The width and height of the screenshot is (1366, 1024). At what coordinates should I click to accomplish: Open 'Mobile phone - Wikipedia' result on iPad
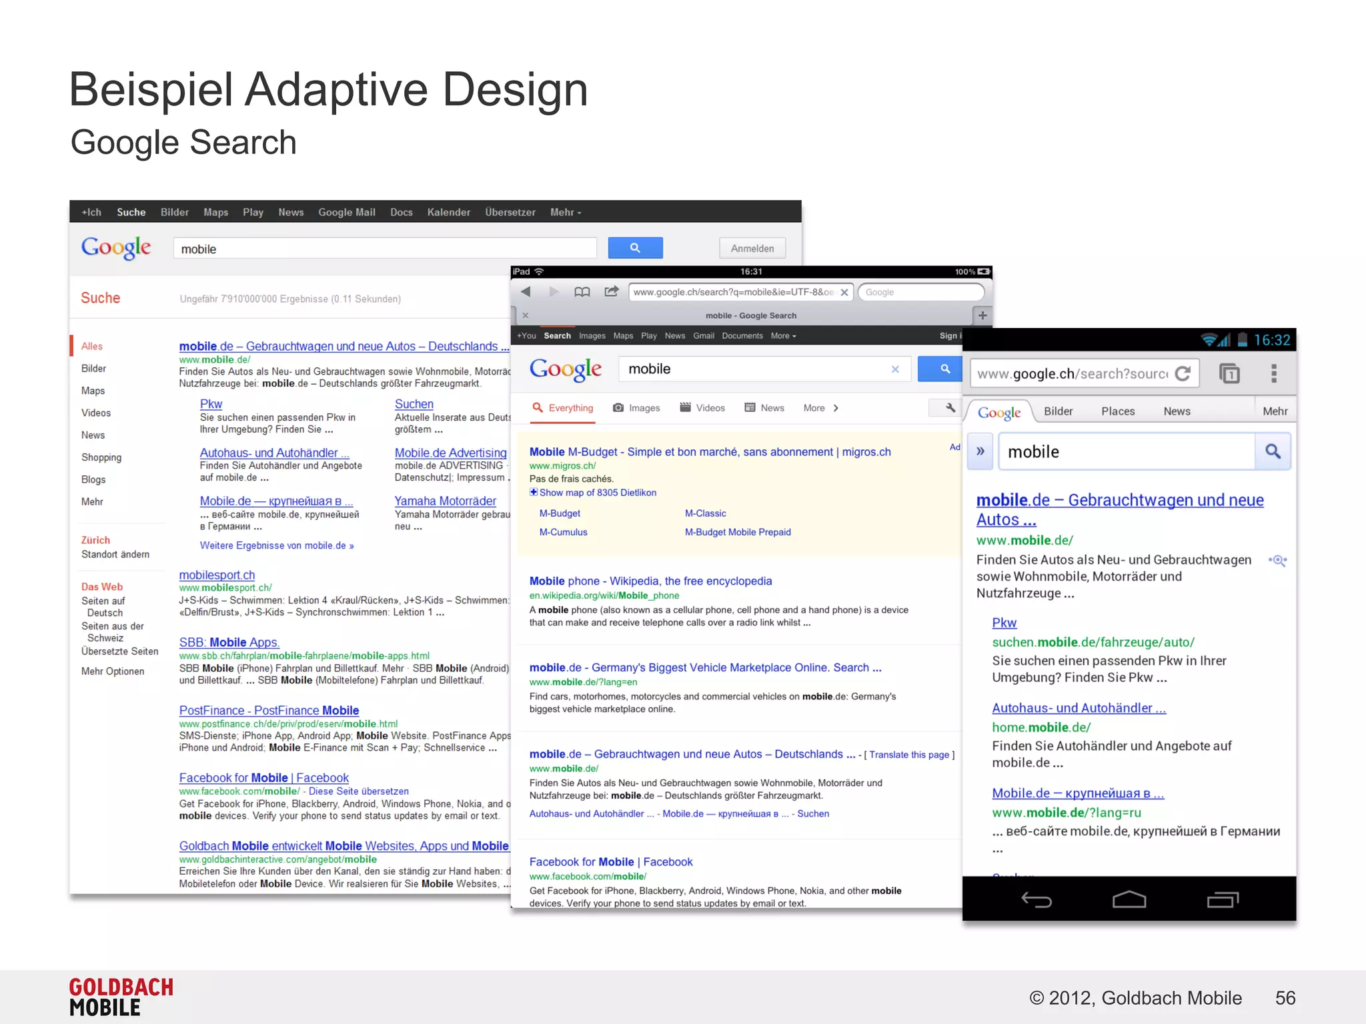click(x=650, y=581)
